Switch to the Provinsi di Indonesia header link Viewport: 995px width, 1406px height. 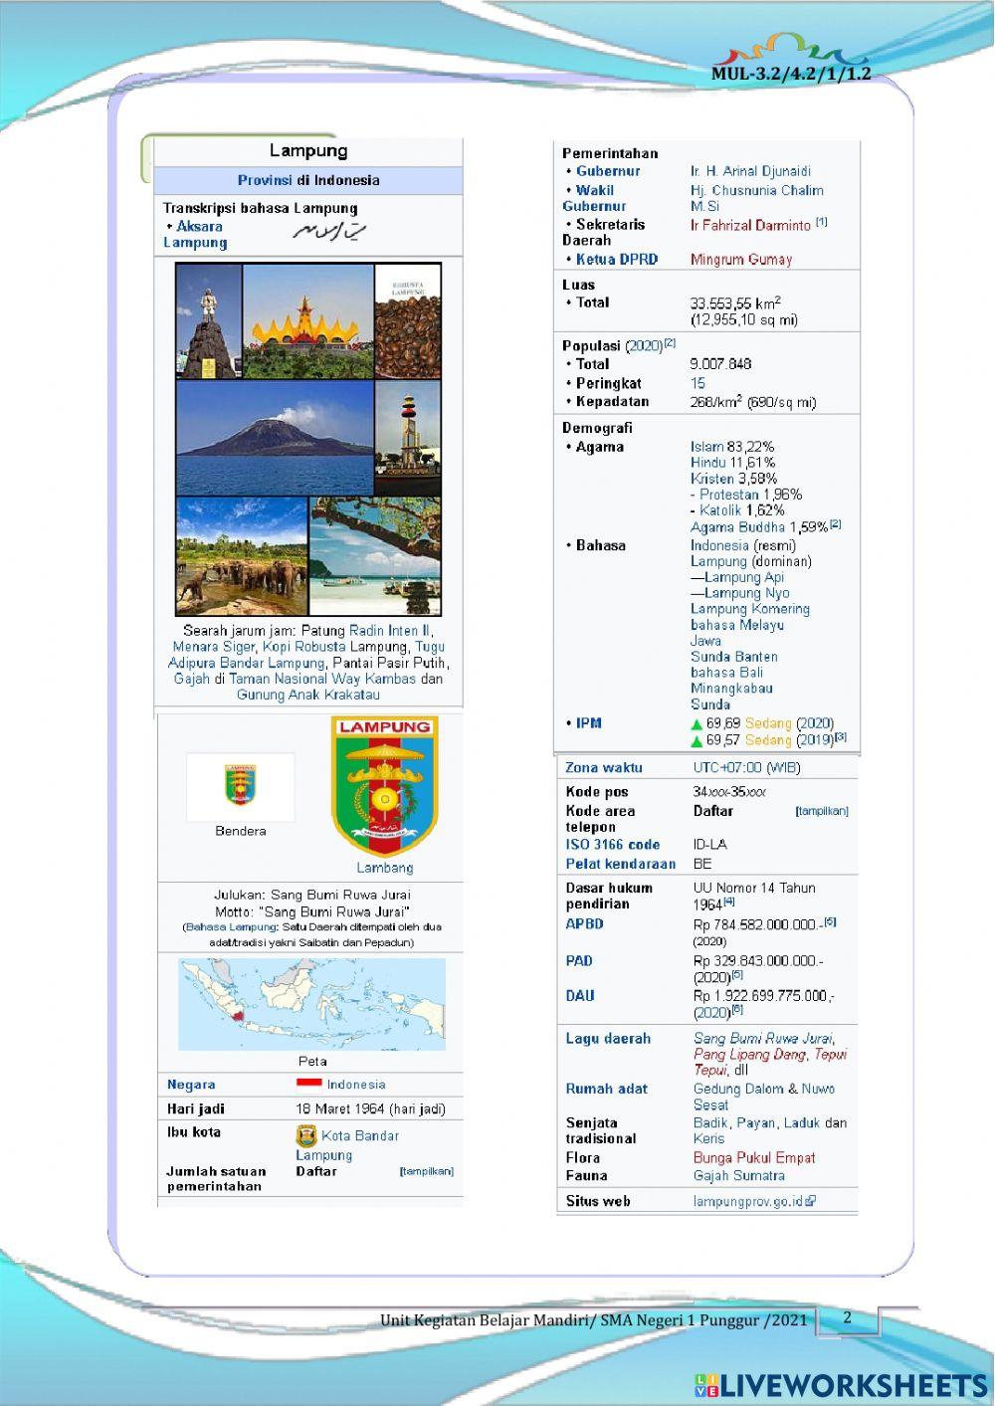coord(308,180)
